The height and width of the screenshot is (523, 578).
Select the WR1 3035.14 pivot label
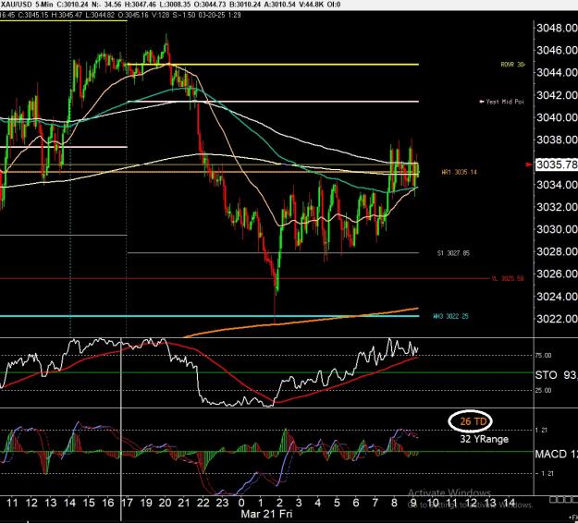pos(459,172)
